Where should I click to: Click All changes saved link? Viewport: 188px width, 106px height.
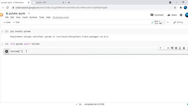tap(61, 17)
